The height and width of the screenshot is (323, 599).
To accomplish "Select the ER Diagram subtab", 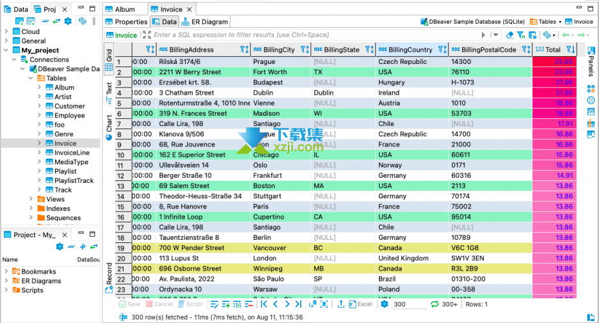I will pyautogui.click(x=205, y=22).
